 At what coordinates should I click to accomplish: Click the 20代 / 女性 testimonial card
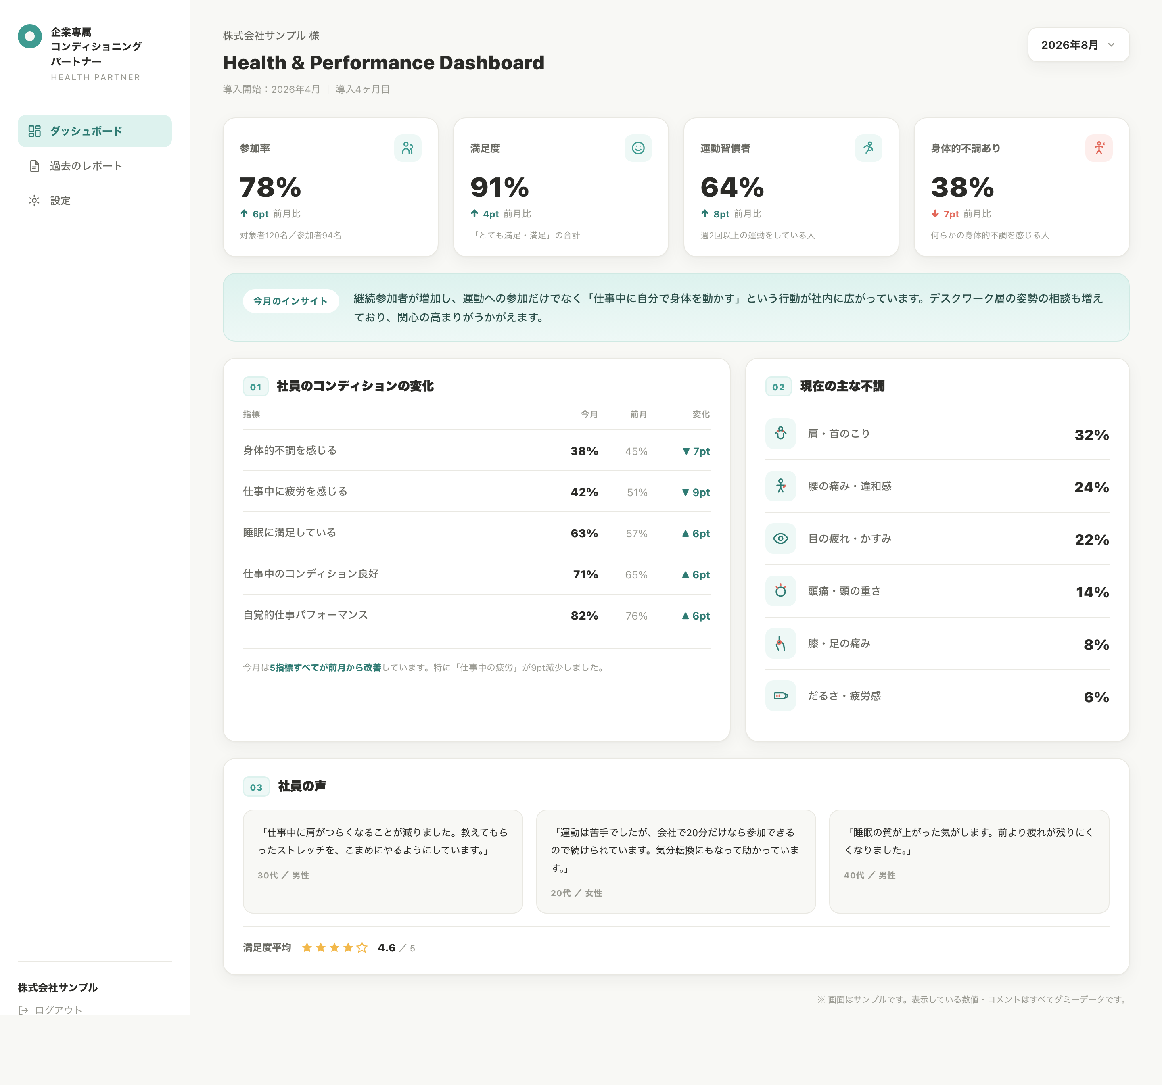(676, 861)
